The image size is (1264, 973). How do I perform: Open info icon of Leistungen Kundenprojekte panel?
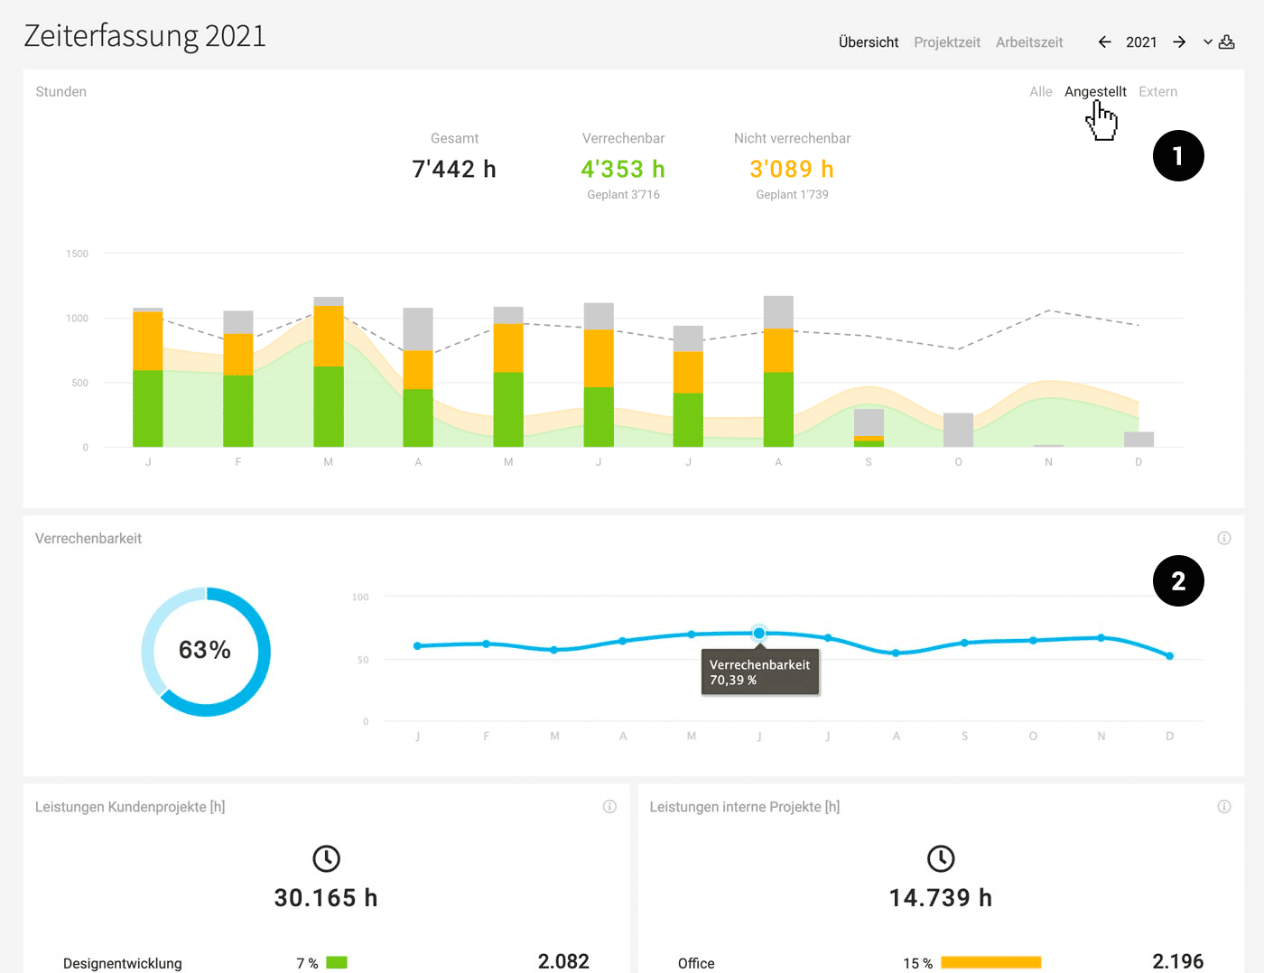(609, 806)
